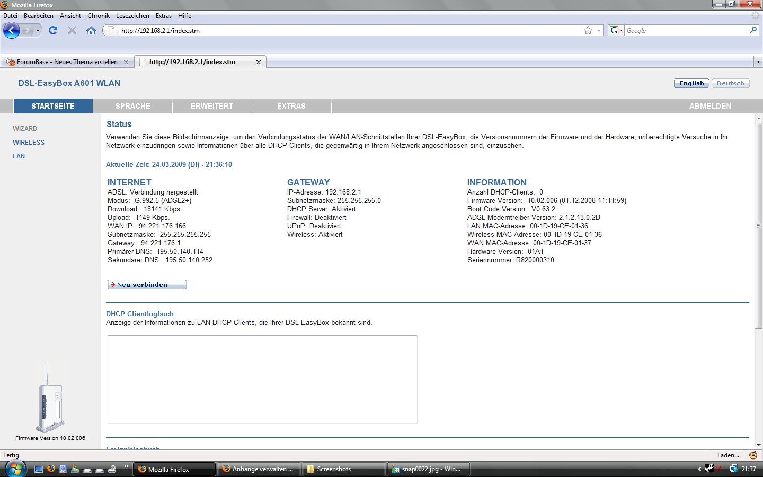Click the Neu verbinden button
This screenshot has height=477, width=763.
[x=147, y=285]
